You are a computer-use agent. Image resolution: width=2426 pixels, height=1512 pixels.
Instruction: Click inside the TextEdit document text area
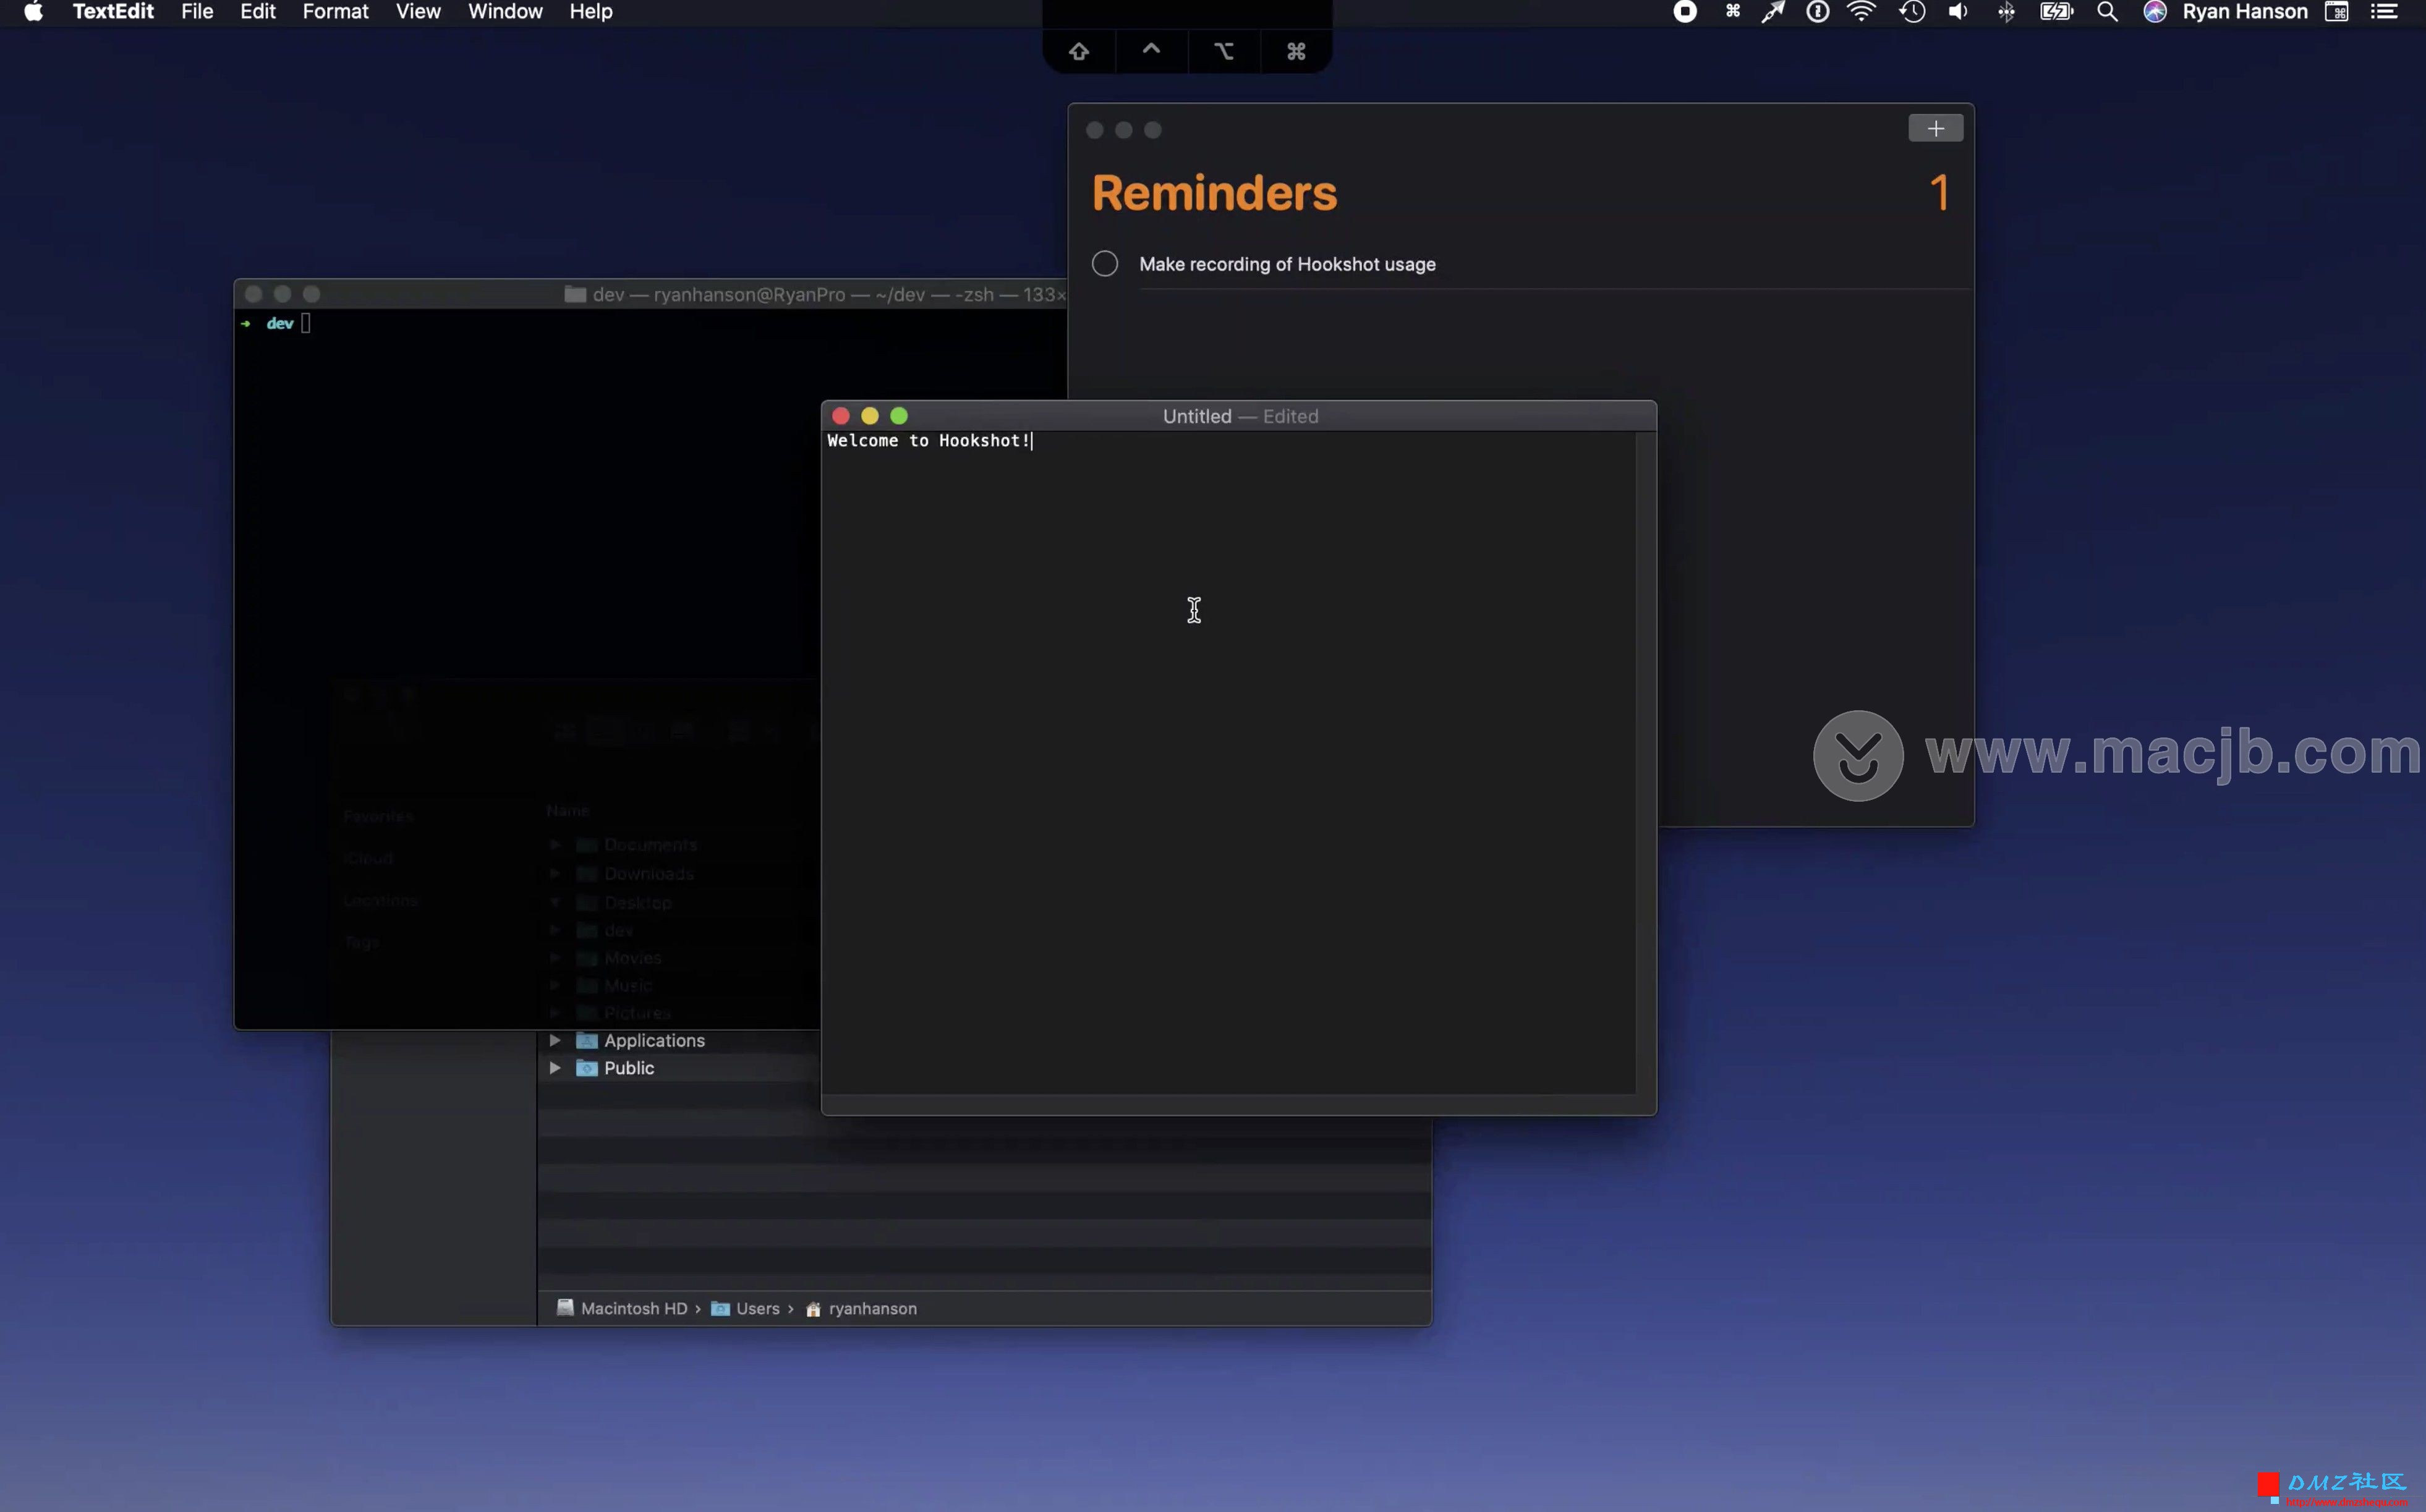pyautogui.click(x=1228, y=762)
